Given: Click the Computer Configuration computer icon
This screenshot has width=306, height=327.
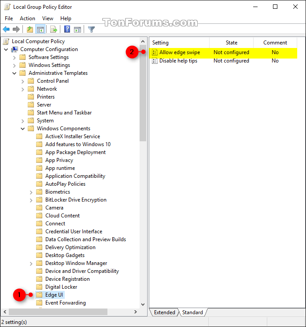Looking at the screenshot, I should pyautogui.click(x=15, y=49).
